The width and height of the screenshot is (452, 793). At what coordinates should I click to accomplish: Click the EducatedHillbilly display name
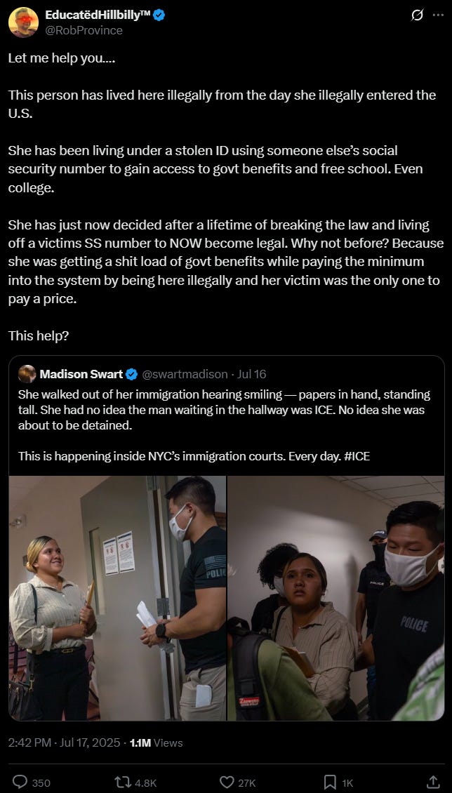click(x=98, y=15)
